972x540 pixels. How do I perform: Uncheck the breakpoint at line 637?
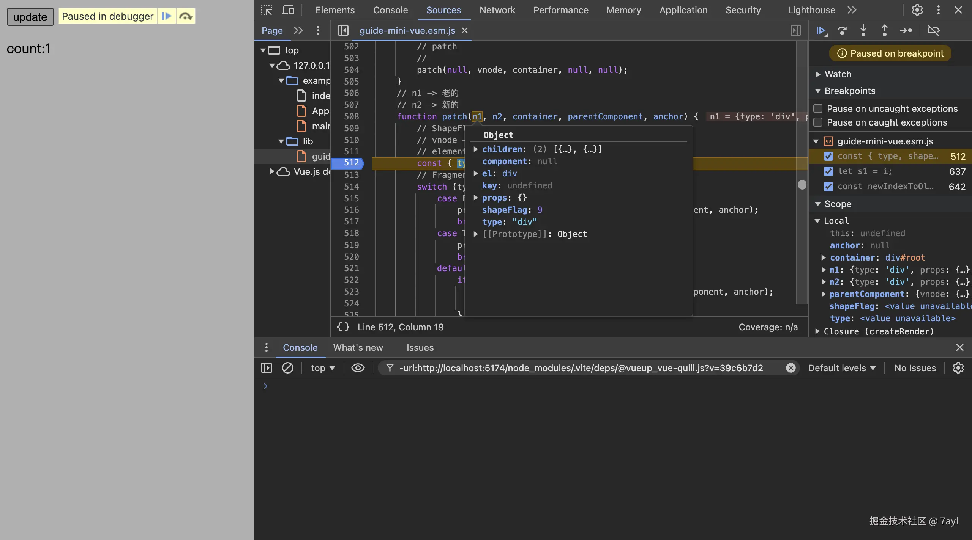pyautogui.click(x=828, y=171)
